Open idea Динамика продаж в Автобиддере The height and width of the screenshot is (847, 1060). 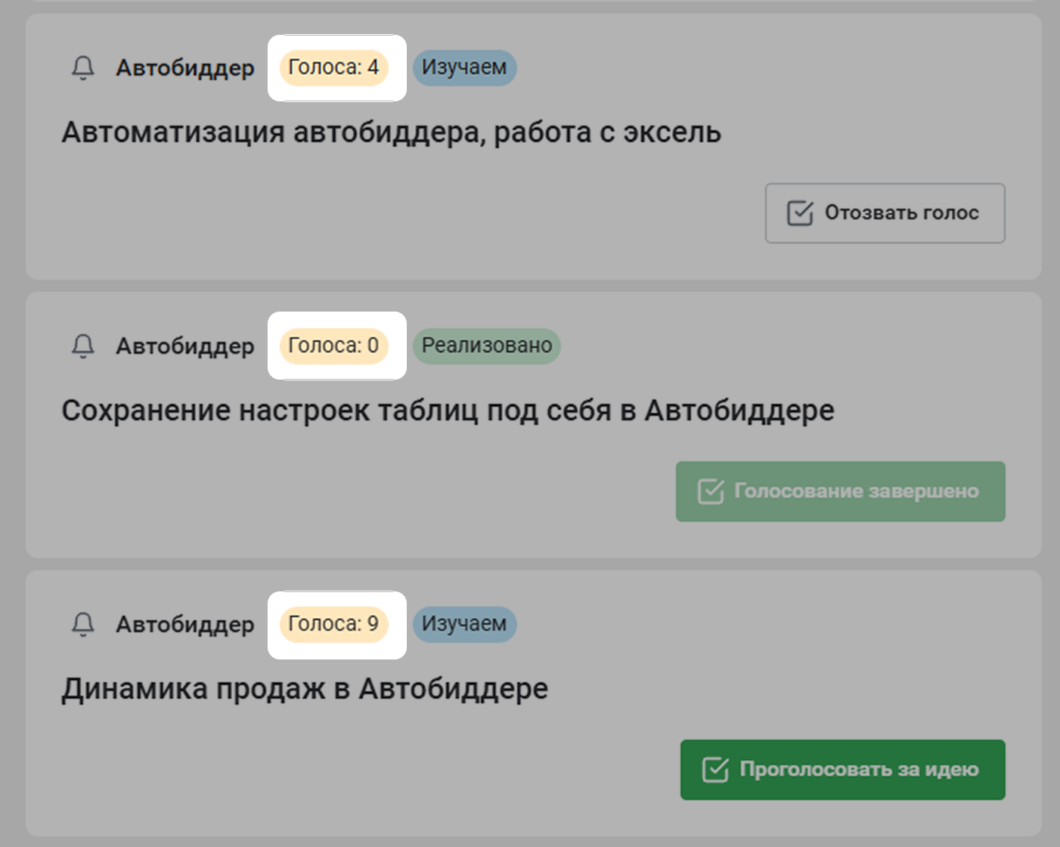(x=305, y=689)
